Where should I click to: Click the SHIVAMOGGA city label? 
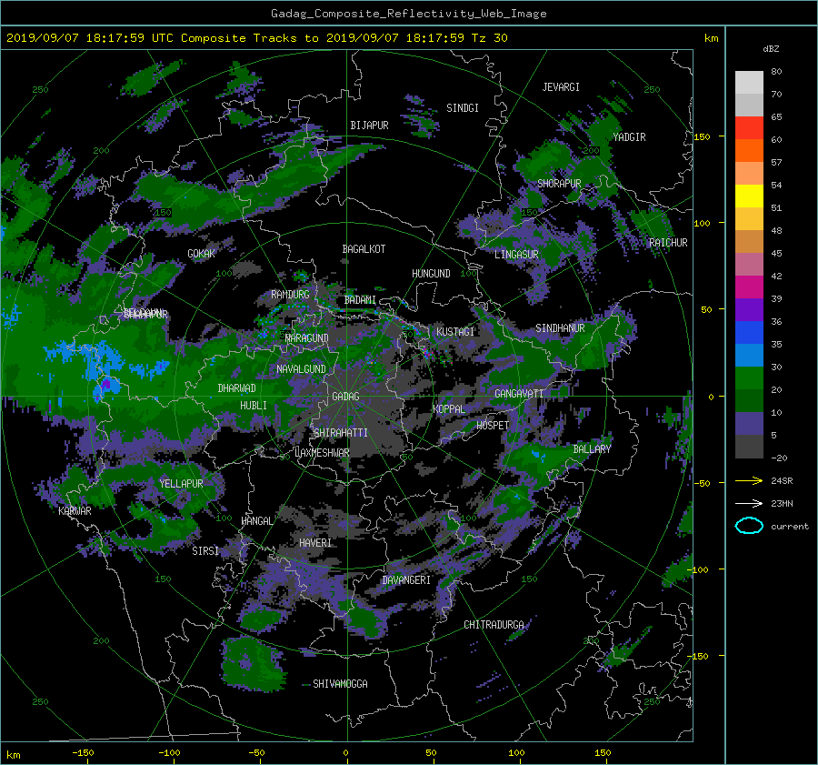(340, 684)
